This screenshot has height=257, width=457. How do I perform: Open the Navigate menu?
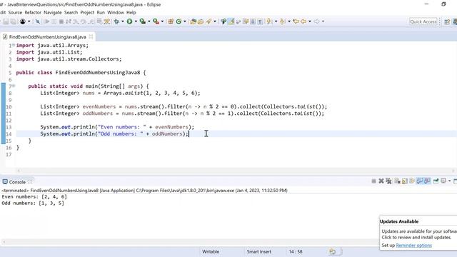[x=53, y=13]
